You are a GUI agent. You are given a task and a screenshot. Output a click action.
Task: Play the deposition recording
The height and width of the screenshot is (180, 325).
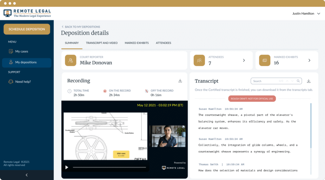(67, 167)
